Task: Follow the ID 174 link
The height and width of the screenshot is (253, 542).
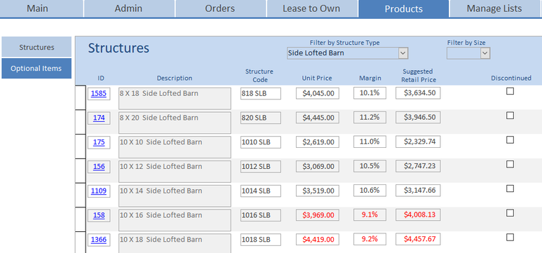Action: point(99,118)
